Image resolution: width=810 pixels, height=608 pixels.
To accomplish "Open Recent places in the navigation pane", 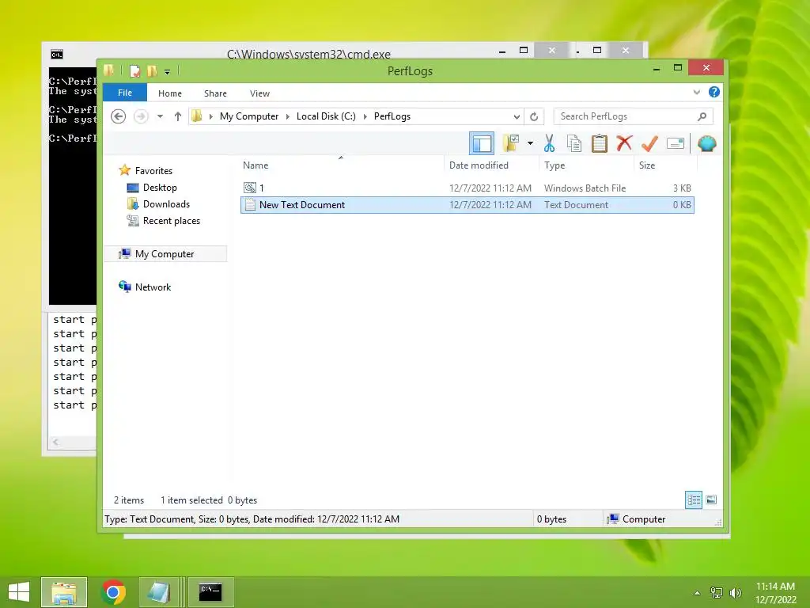I will pyautogui.click(x=164, y=221).
